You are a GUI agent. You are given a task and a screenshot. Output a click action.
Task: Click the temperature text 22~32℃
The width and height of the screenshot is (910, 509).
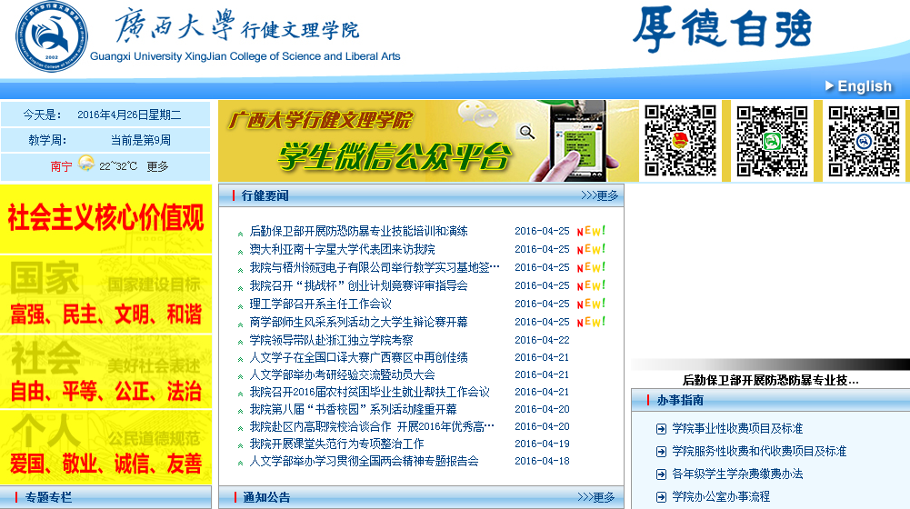118,166
